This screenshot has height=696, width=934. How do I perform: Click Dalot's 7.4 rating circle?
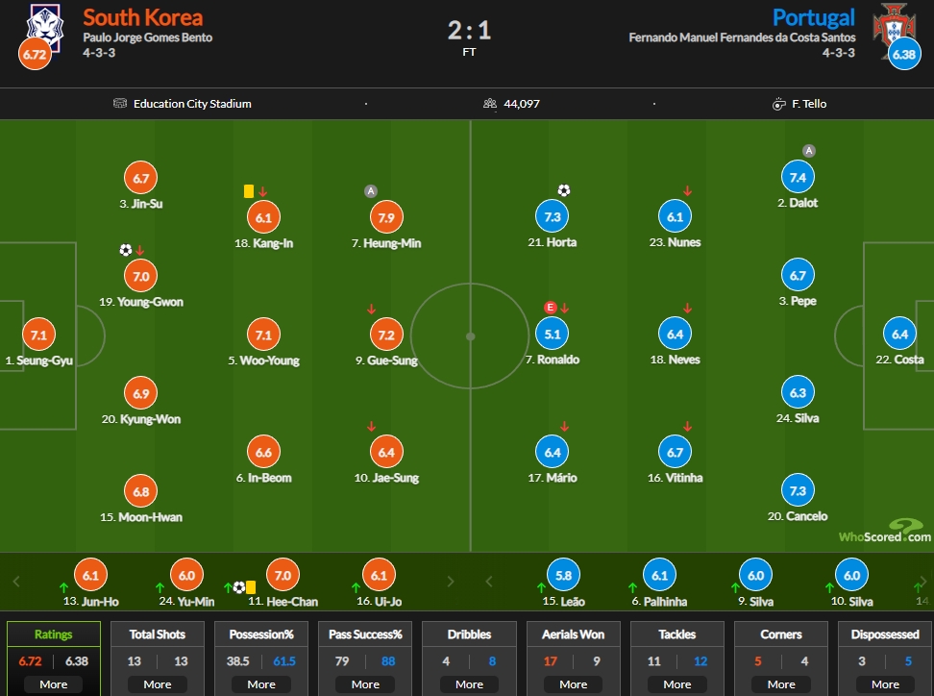[798, 177]
